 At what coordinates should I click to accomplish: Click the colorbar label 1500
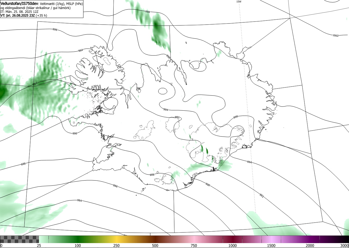[271, 246]
